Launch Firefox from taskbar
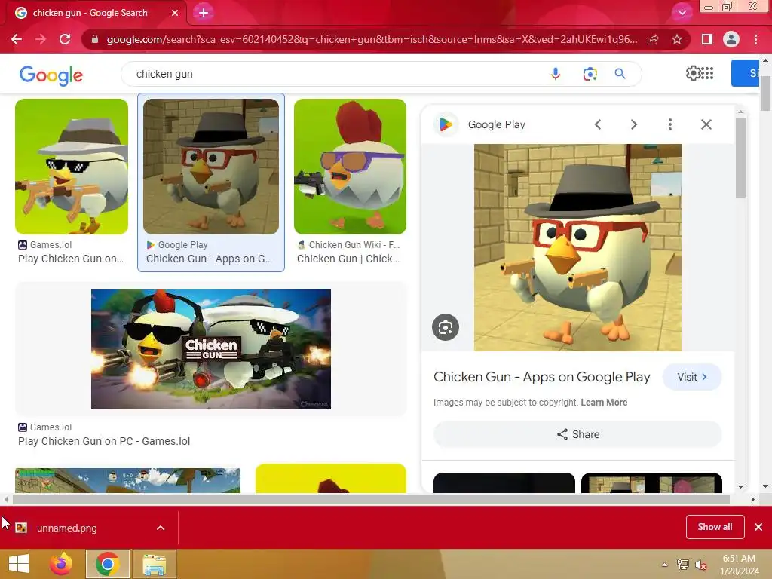 (61, 564)
